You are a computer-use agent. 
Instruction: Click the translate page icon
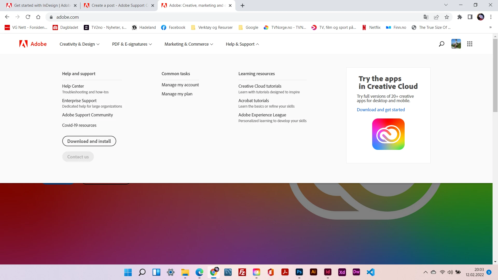click(x=426, y=17)
